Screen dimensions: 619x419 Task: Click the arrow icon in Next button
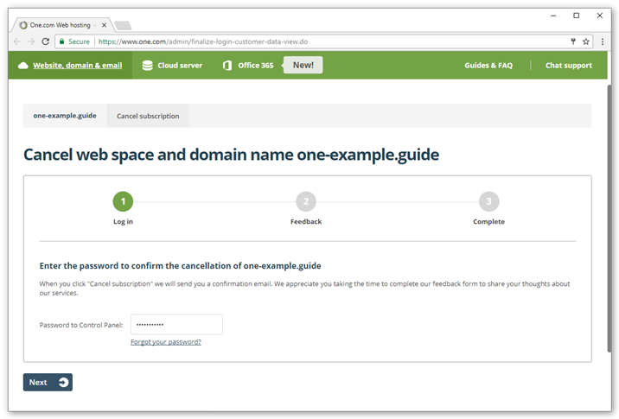point(63,383)
